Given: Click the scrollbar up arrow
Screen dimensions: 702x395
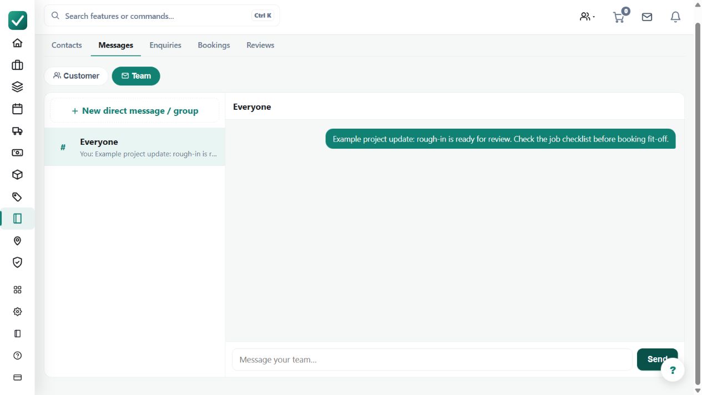Looking at the screenshot, I should click(x=698, y=4).
